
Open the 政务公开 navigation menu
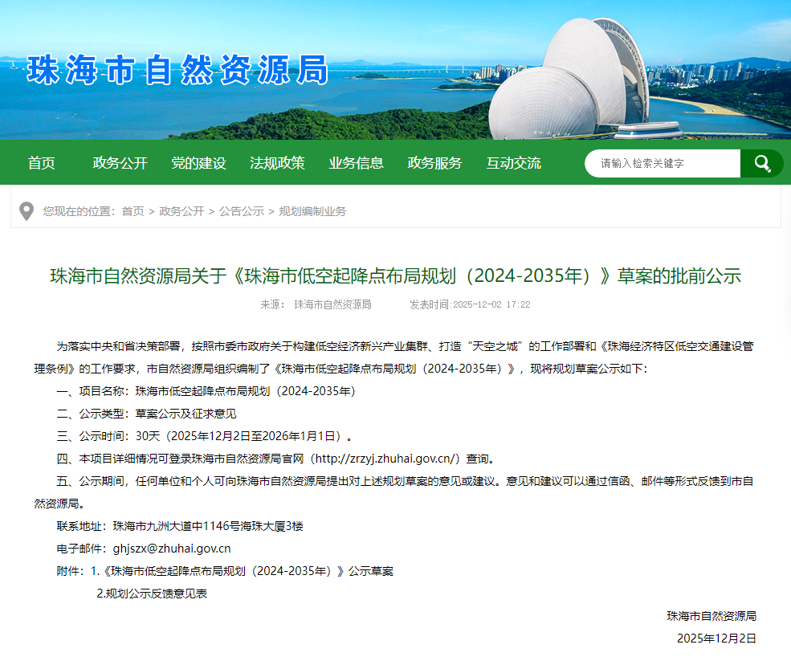point(120,163)
